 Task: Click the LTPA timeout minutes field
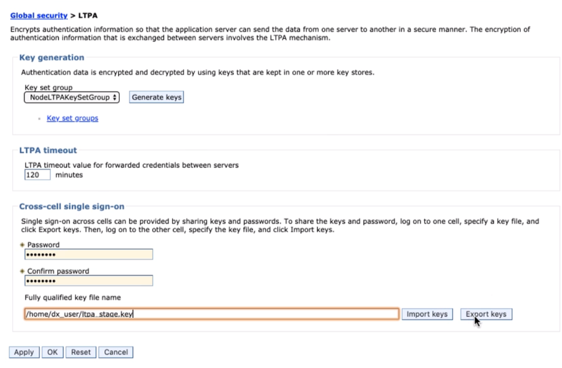tap(37, 175)
